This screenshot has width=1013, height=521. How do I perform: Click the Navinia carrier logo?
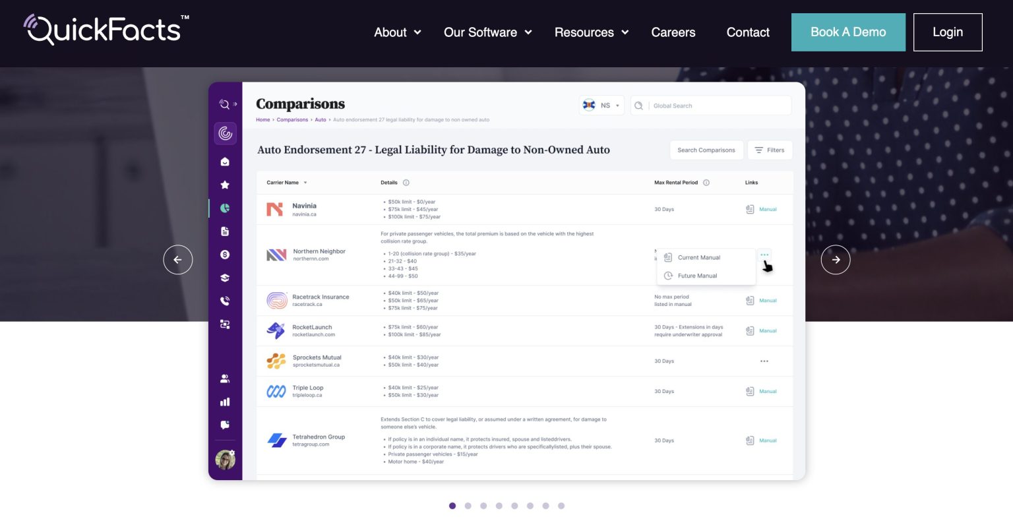275,209
